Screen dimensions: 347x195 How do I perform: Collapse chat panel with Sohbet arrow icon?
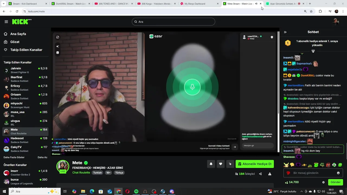(285, 32)
